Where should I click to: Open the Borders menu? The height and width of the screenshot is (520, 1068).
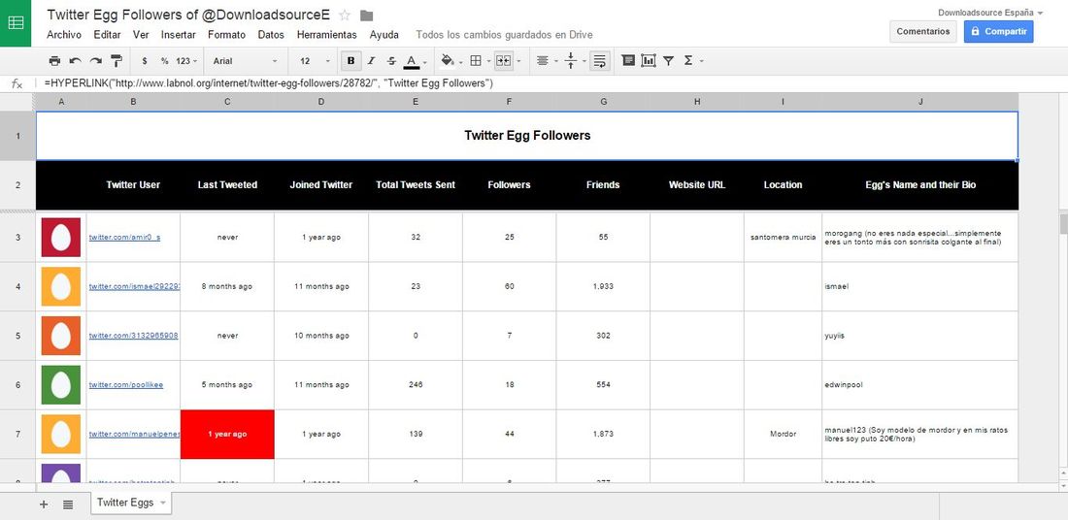pos(476,61)
